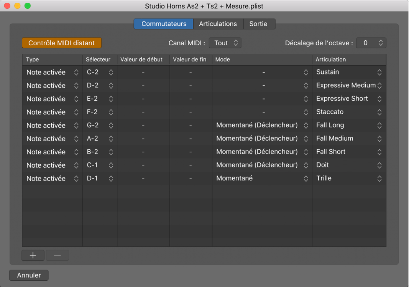Click the G-2 selector stepper arrows
The image size is (409, 288).
[x=111, y=126]
